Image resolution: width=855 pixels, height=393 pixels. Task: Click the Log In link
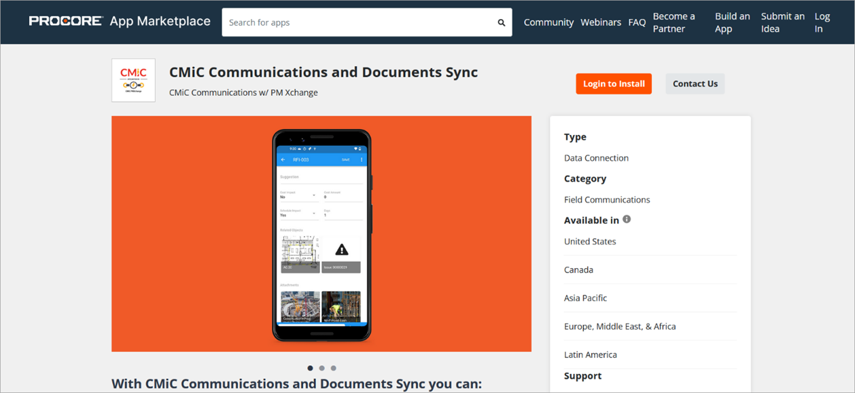click(822, 22)
